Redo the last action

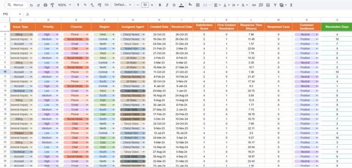coord(38,5)
